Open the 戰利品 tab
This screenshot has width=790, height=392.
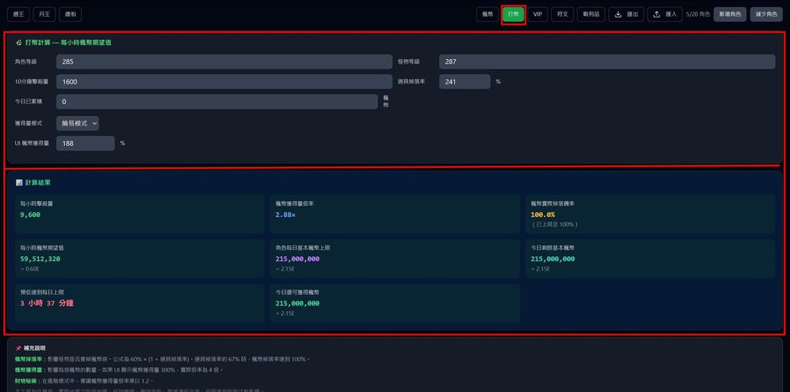click(x=591, y=15)
